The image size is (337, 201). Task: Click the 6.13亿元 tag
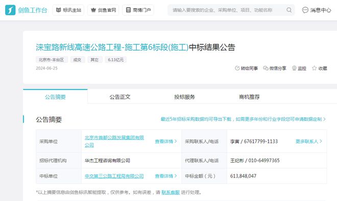116,60
